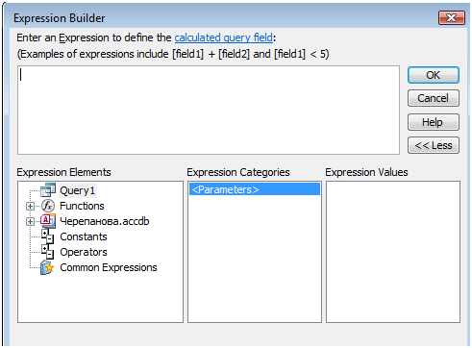Image resolution: width=472 pixels, height=348 pixels.
Task: Expand the Черепанова.accdb database node
Action: coord(30,221)
